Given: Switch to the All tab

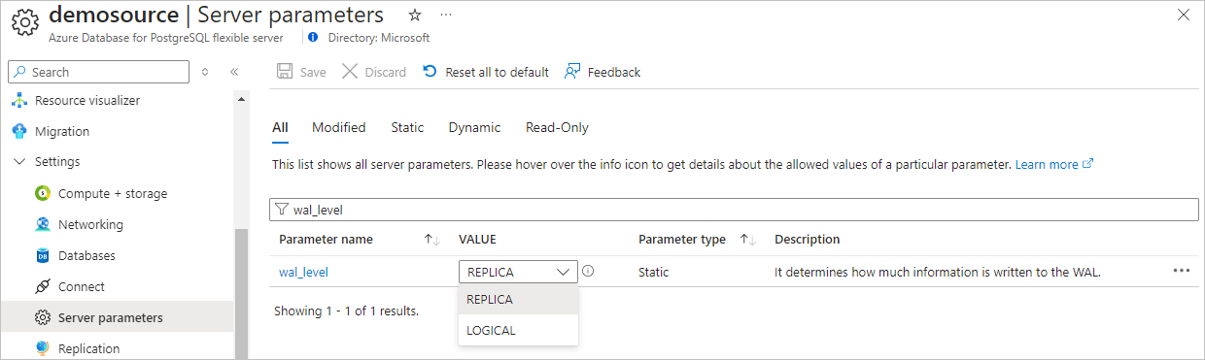Looking at the screenshot, I should (280, 127).
